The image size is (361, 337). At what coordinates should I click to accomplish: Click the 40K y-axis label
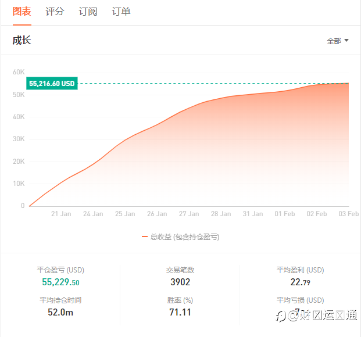(19, 117)
